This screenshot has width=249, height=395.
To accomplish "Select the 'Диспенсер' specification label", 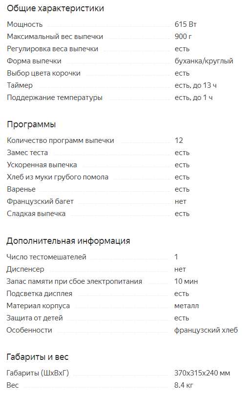I will coord(25,269).
